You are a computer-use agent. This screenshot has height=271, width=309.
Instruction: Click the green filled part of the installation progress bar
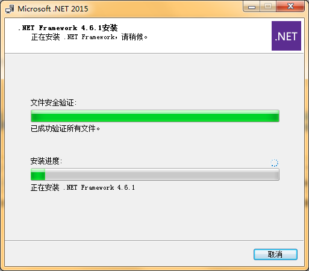[38, 174]
